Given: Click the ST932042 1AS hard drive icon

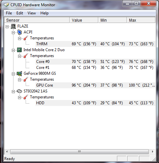Looking at the screenshot, I should tap(19, 91).
